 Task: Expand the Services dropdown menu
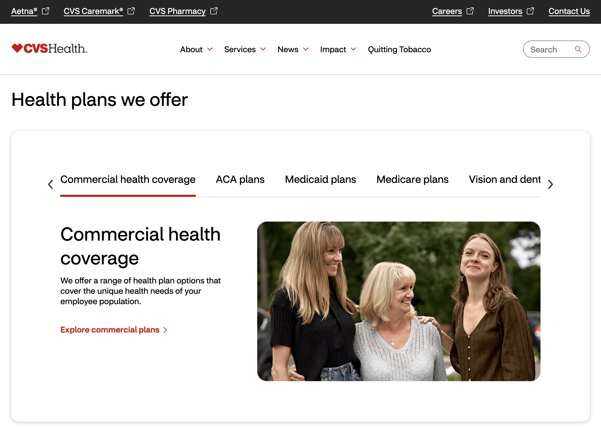coord(245,49)
